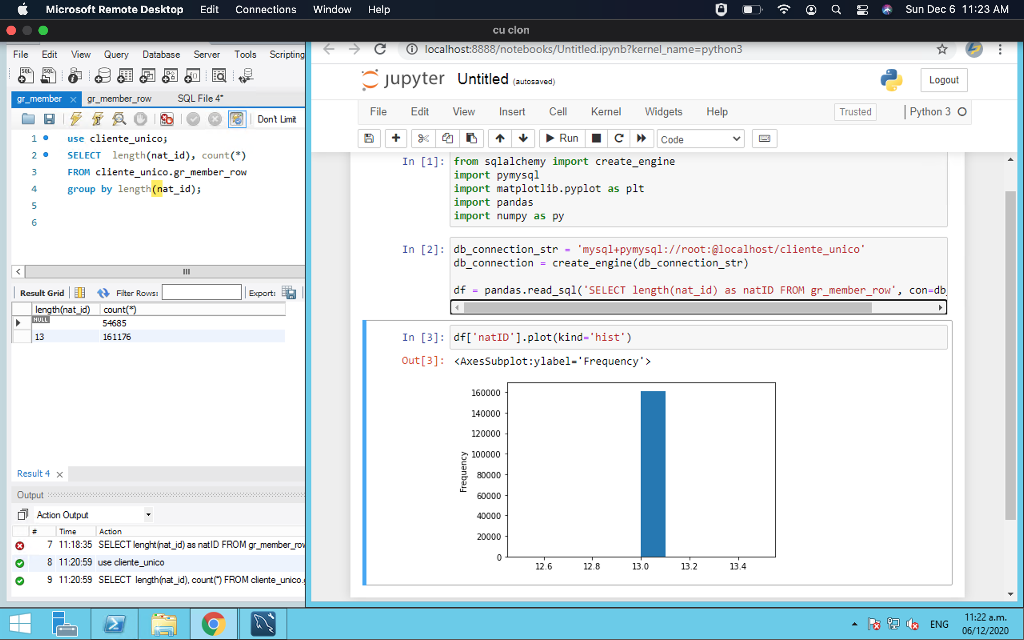This screenshot has height=640, width=1024.
Task: Cut selected cells in Jupyter
Action: [x=424, y=138]
